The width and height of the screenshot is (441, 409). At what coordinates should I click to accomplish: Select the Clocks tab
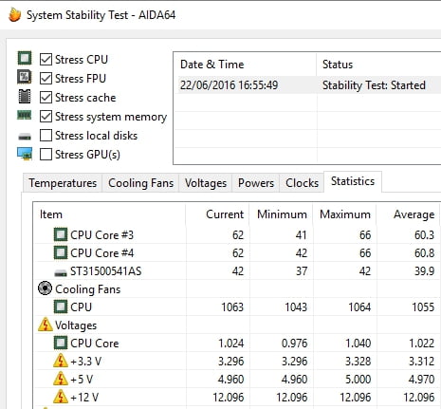click(x=302, y=183)
